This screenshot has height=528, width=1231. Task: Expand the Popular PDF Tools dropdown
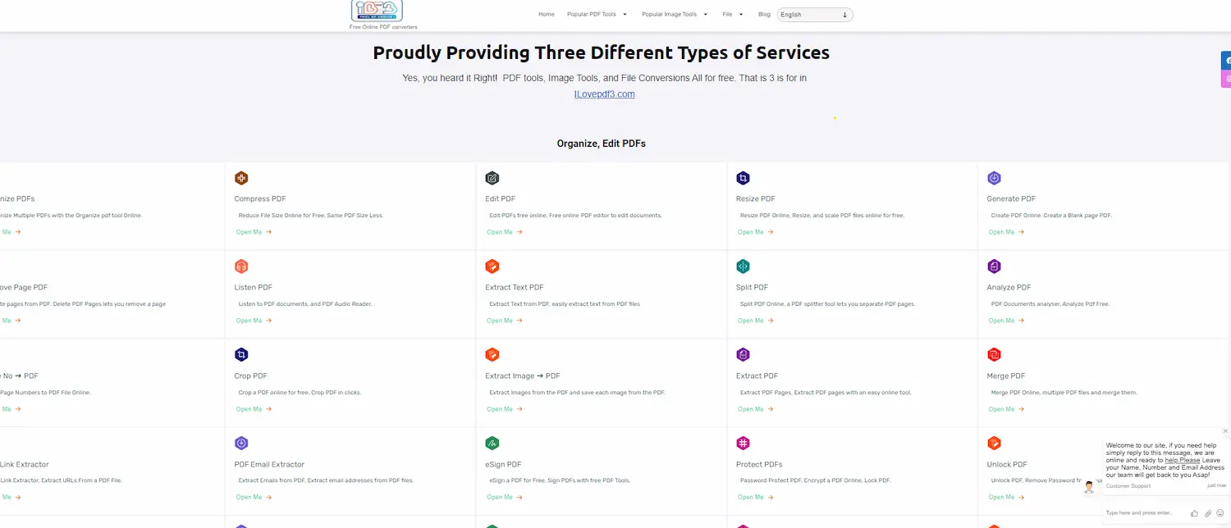[x=597, y=14]
